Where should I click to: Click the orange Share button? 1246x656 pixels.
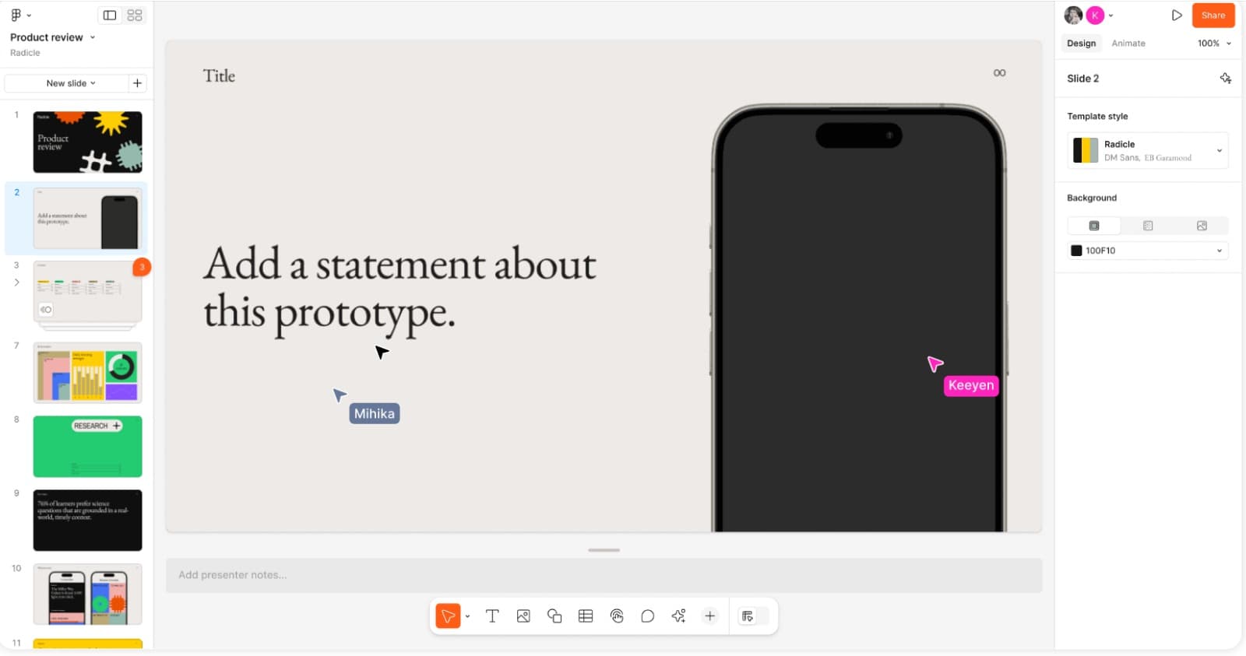coord(1213,16)
